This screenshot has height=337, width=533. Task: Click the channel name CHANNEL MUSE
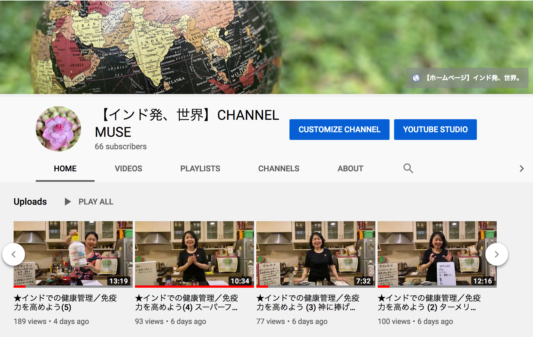point(187,123)
